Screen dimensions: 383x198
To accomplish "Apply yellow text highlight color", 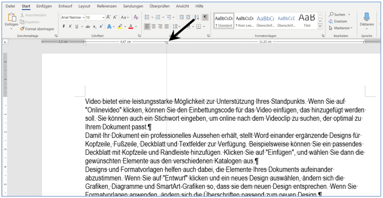I will point(120,27).
